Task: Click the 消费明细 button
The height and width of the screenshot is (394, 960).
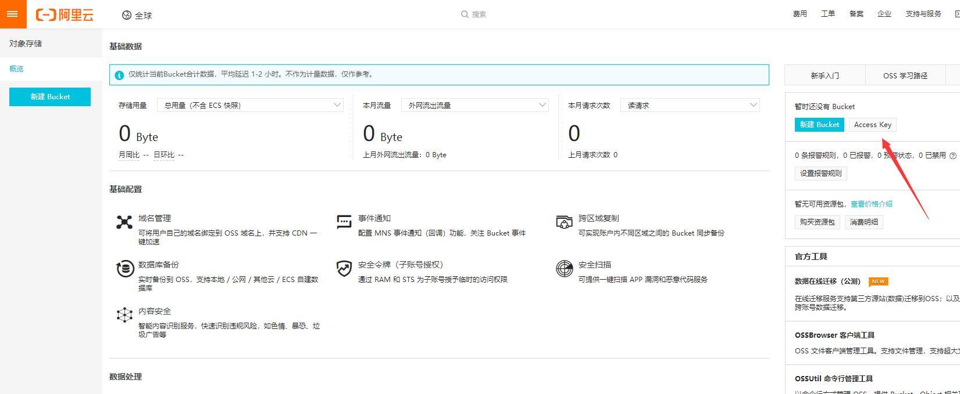Action: (864, 222)
